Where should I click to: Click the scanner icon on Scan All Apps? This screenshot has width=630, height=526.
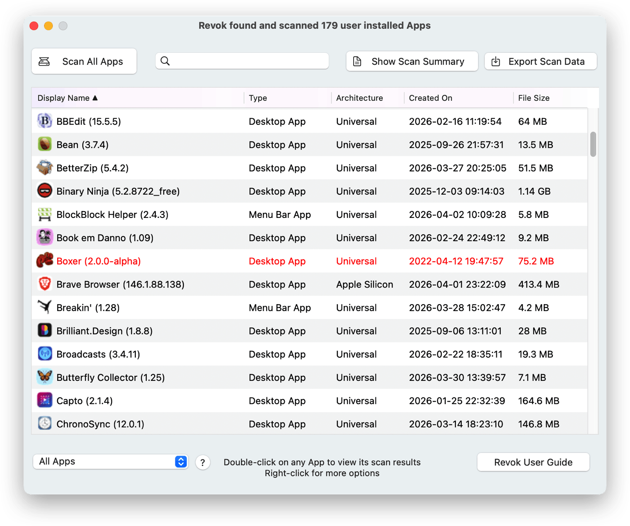44,61
